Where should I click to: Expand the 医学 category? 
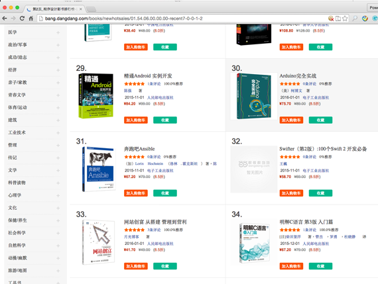tap(58, 32)
